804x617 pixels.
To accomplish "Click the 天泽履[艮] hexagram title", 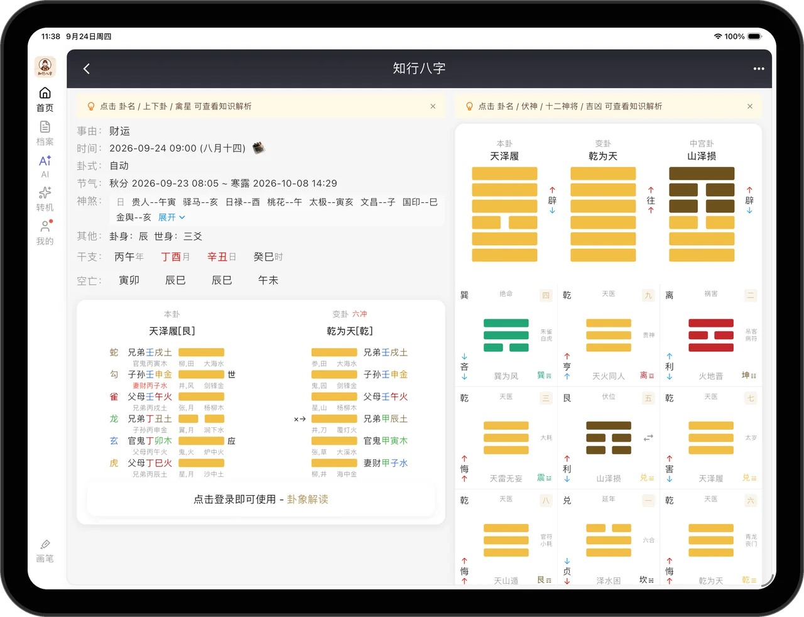I will [x=172, y=331].
